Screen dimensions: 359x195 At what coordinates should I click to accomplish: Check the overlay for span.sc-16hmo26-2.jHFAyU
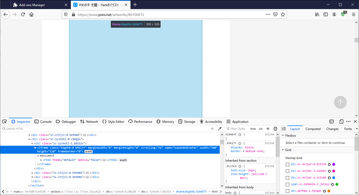(x=287, y=184)
